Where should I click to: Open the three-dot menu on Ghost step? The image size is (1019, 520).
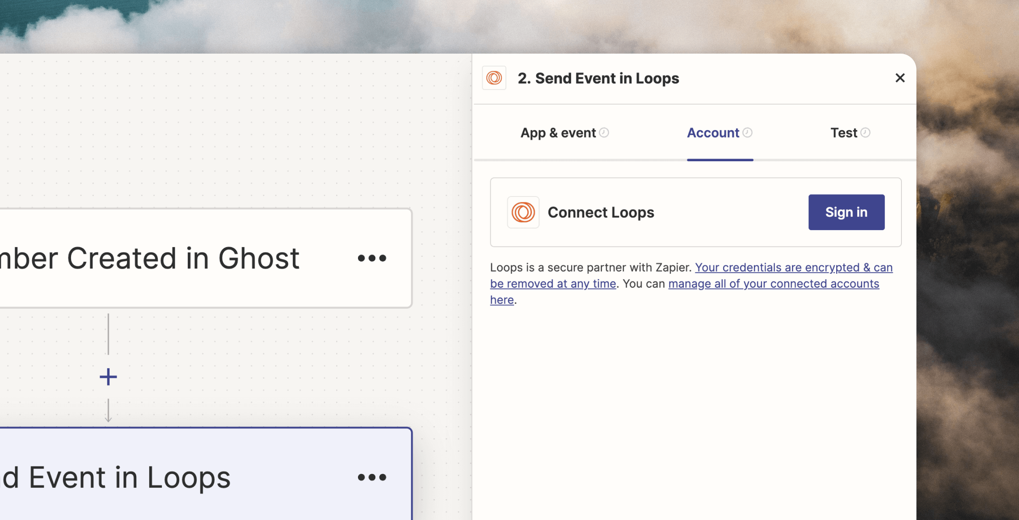tap(372, 258)
